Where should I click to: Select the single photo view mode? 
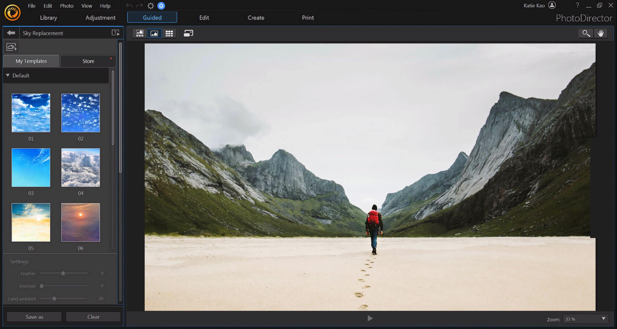pyautogui.click(x=154, y=33)
